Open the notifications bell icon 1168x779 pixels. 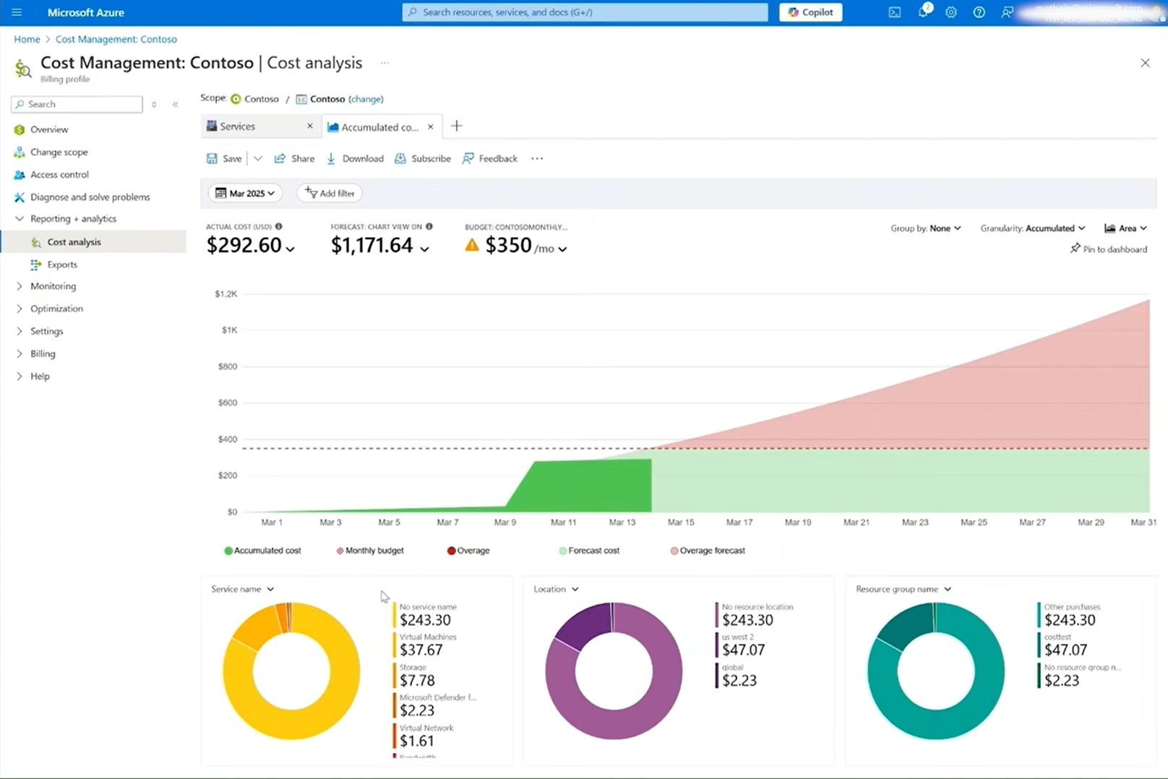pos(923,12)
